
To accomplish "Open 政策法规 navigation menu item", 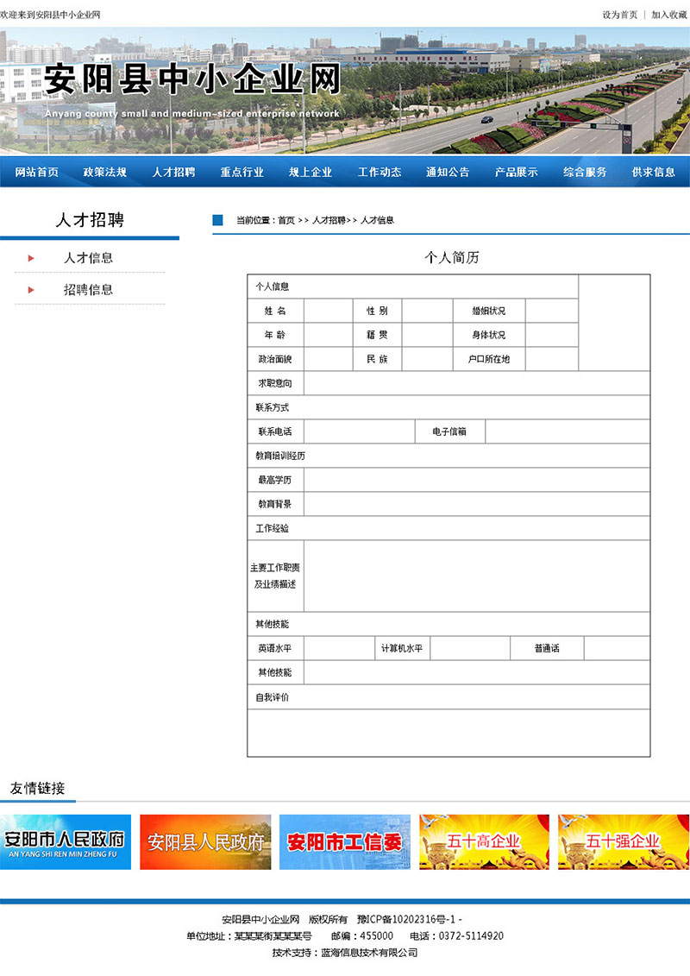I will [x=105, y=172].
